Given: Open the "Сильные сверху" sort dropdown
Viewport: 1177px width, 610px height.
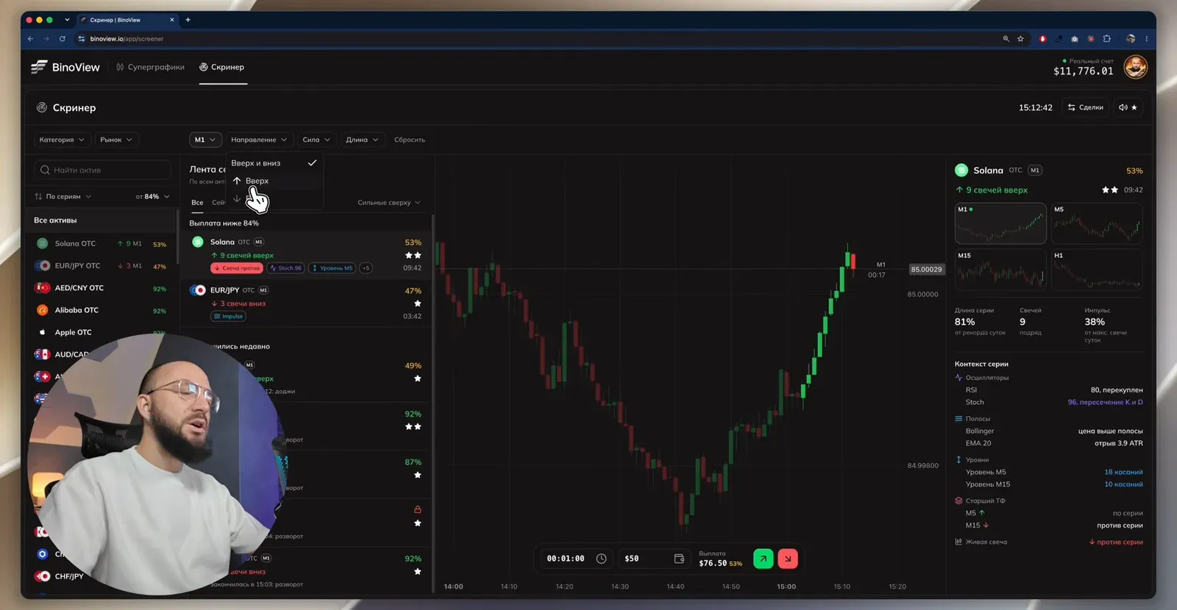Looking at the screenshot, I should click(x=389, y=203).
